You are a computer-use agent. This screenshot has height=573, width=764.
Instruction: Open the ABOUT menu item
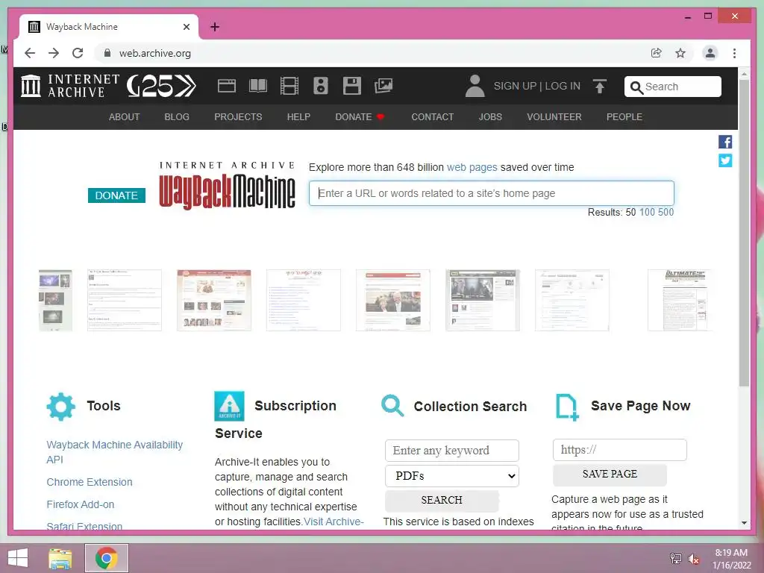pos(125,117)
